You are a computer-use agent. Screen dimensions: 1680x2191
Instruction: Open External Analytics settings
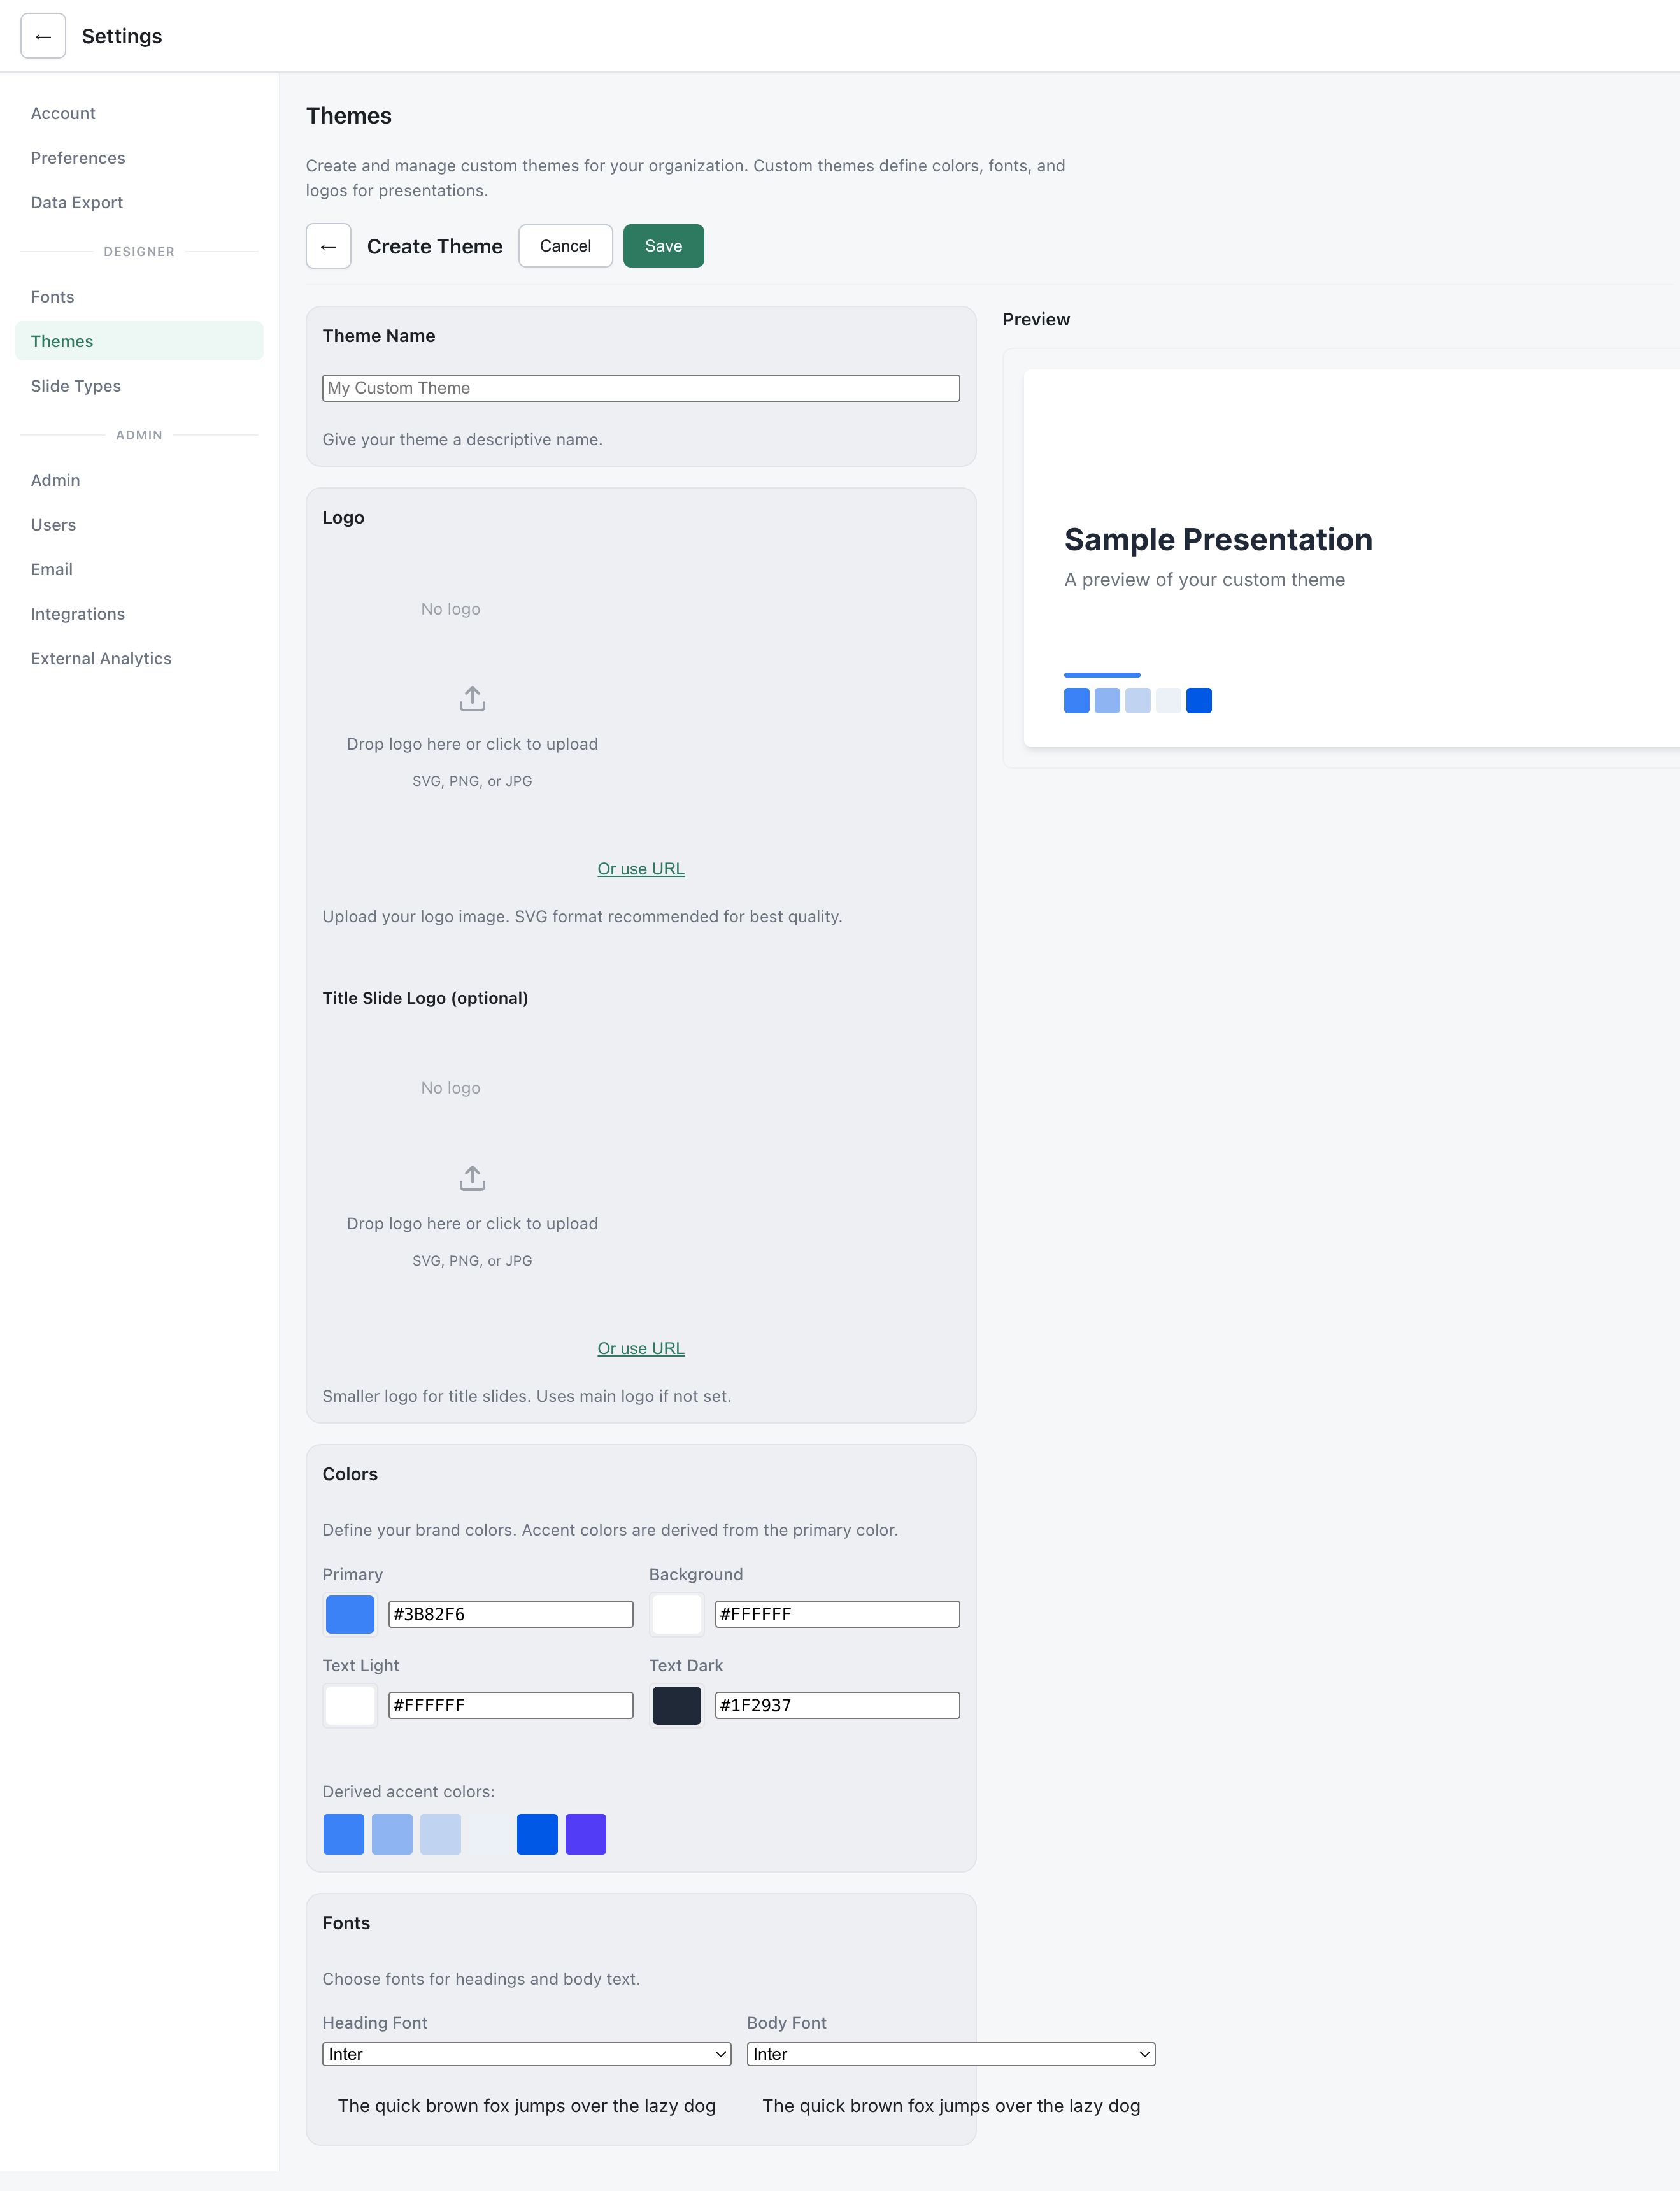pos(139,658)
